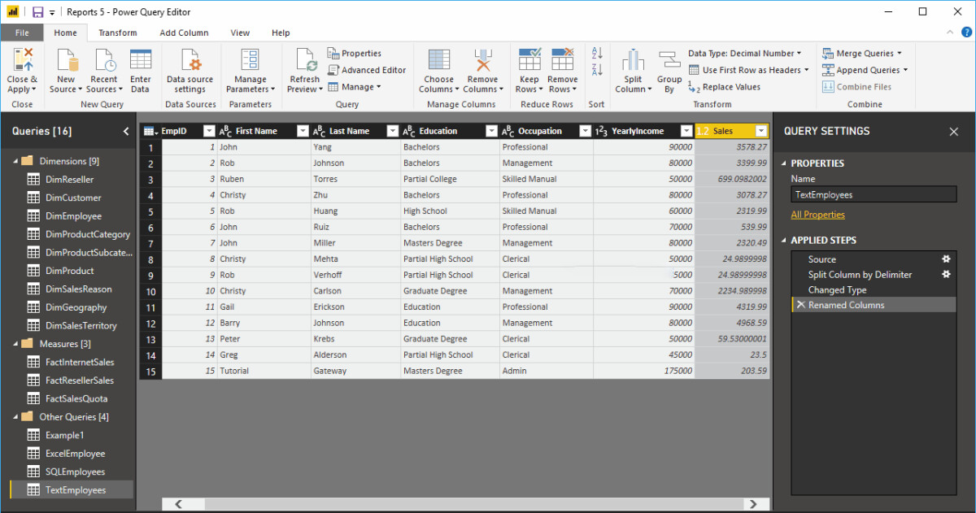This screenshot has width=976, height=513.
Task: Open settings gear for Split Column by Delimiter
Action: click(946, 275)
